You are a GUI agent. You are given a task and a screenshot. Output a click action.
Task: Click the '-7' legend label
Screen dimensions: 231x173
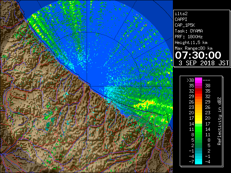point(191,162)
